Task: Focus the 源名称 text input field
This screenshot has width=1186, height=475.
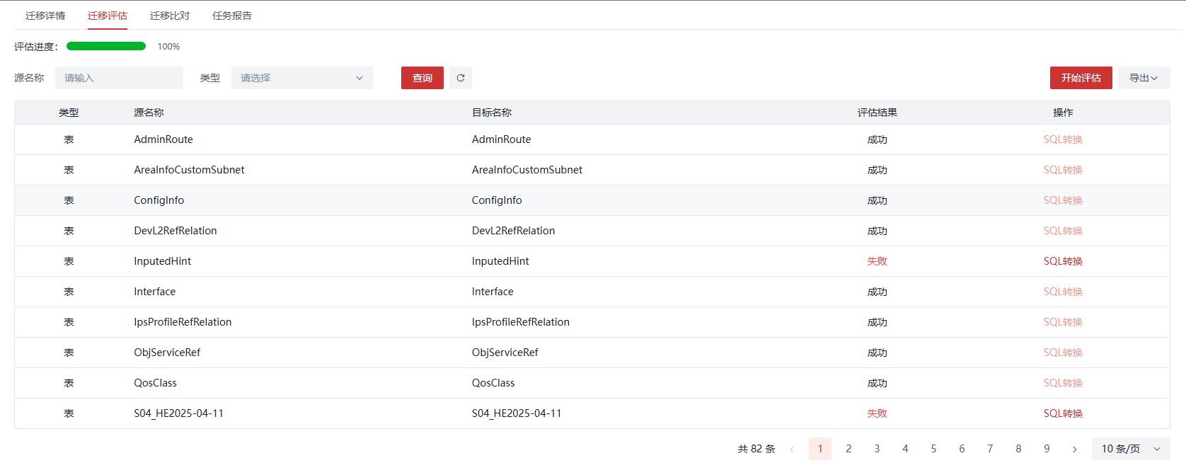Action: (x=119, y=78)
